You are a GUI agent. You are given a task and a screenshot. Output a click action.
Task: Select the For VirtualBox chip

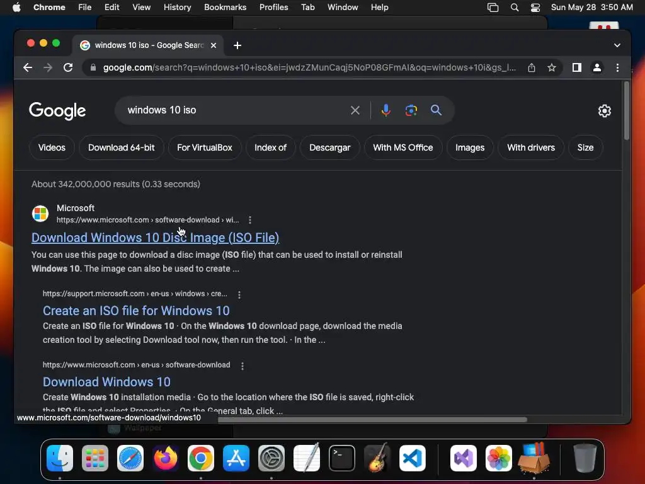(205, 147)
